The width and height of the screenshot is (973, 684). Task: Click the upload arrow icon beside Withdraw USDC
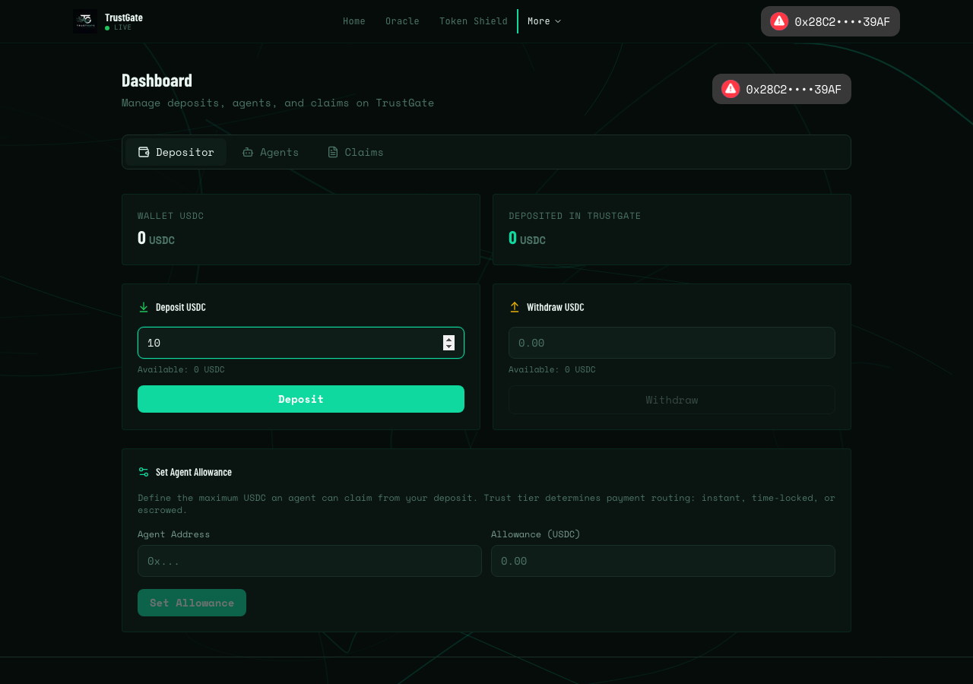click(x=515, y=307)
